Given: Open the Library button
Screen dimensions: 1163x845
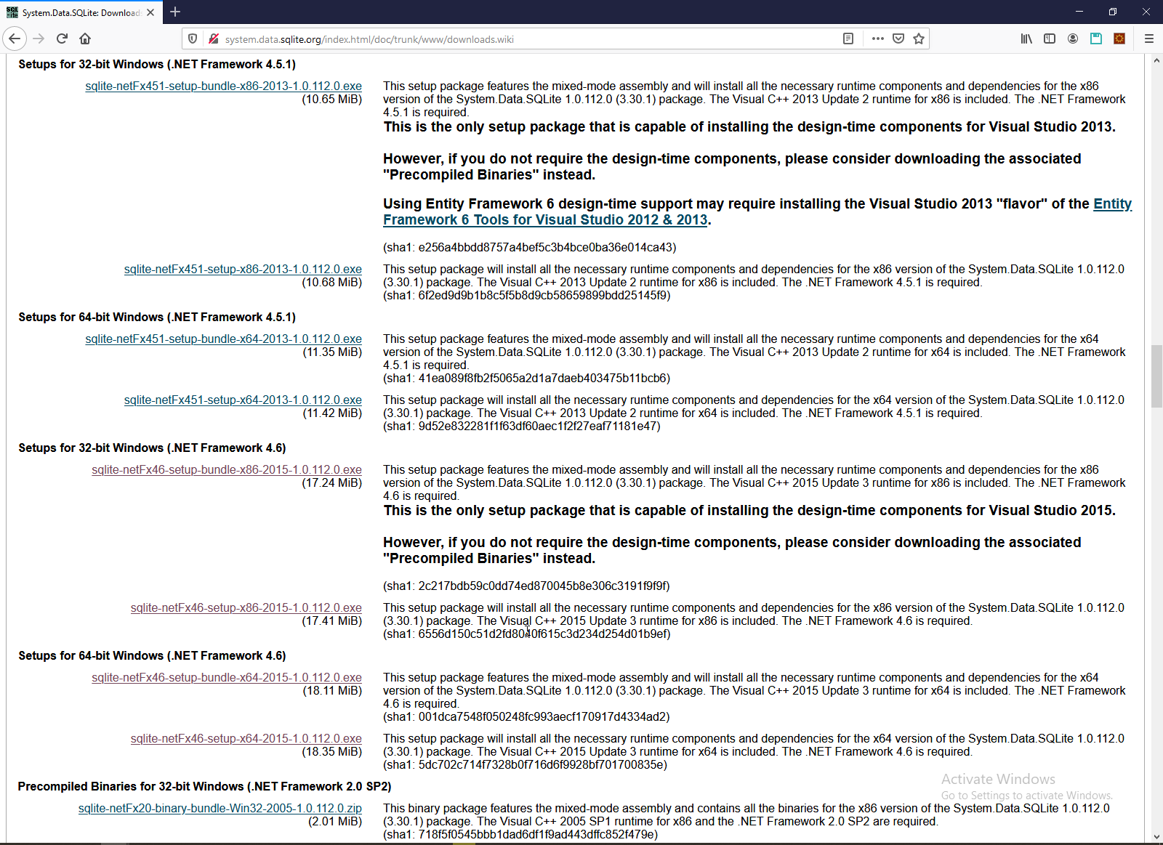Looking at the screenshot, I should (1026, 39).
